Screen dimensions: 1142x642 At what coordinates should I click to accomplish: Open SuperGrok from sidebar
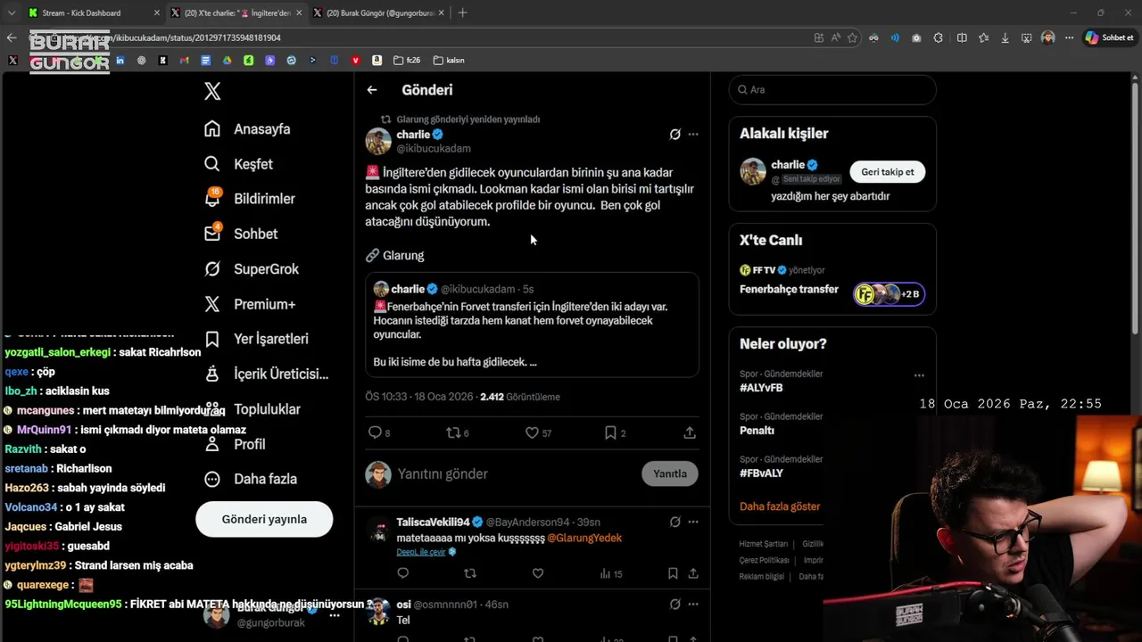coord(251,268)
